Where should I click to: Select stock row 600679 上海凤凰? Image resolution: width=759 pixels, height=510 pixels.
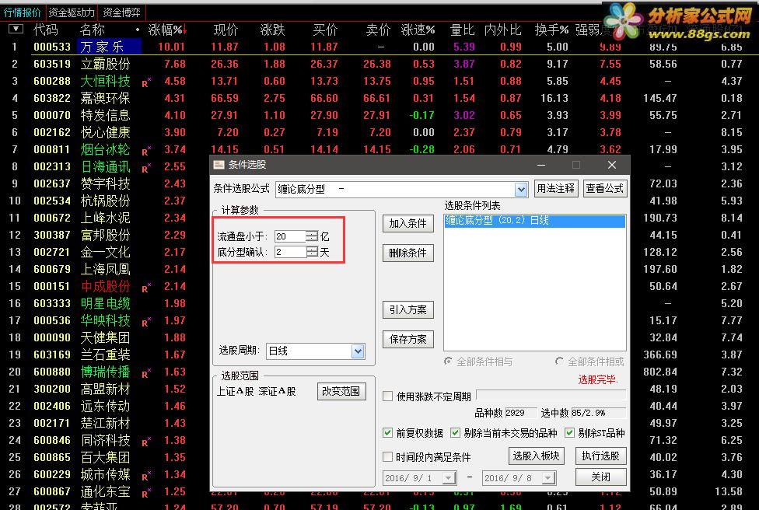coord(104,269)
